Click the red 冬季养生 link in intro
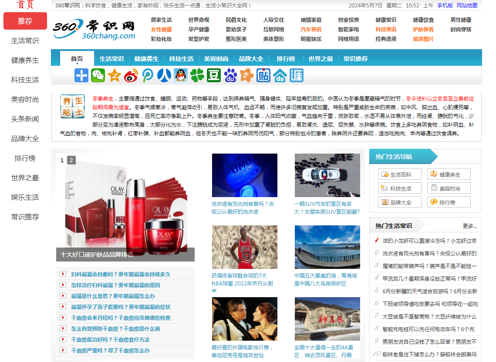Viewport: 496px width, 362px height. [x=103, y=99]
